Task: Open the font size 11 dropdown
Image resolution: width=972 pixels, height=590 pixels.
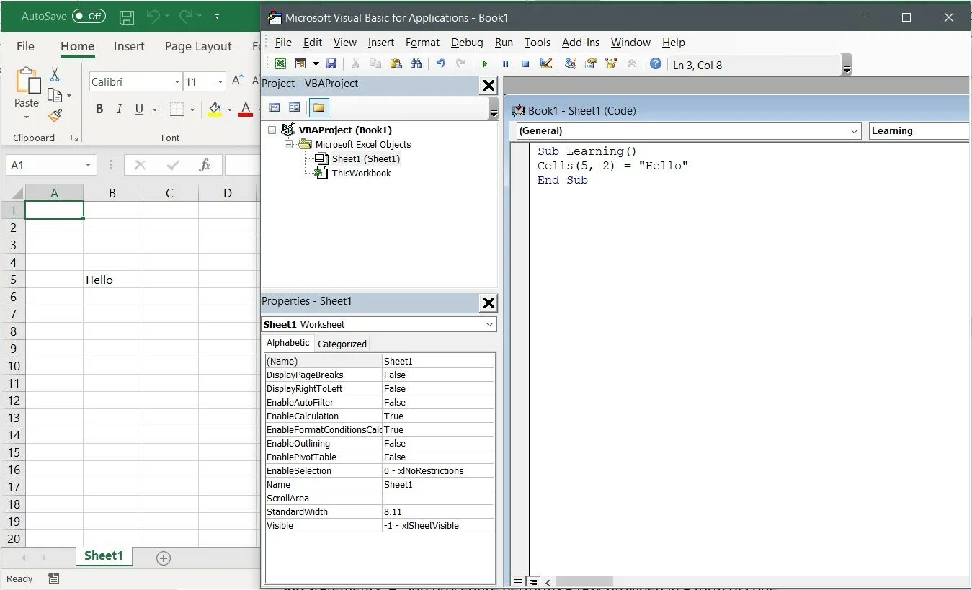Action: [220, 82]
